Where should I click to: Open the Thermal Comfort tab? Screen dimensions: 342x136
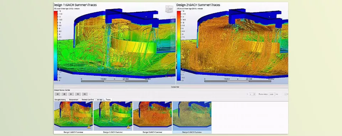88,100
